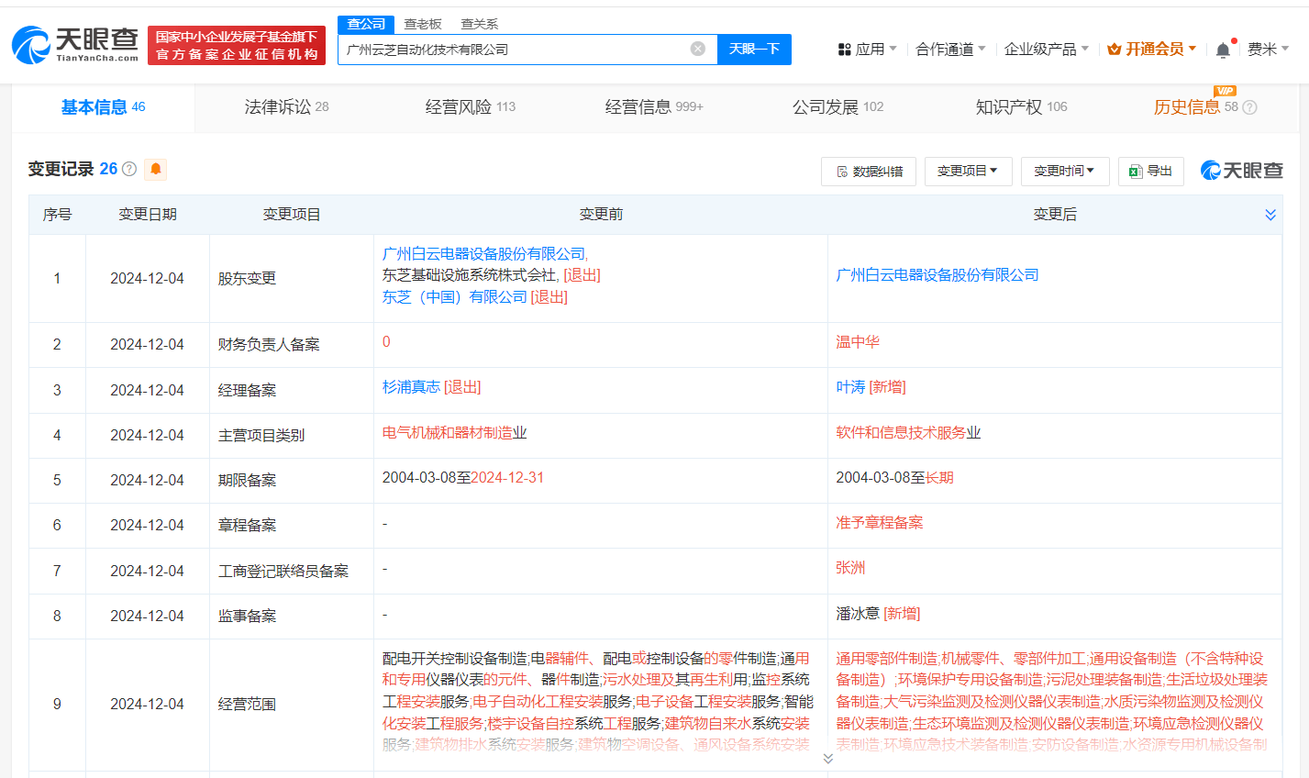Image resolution: width=1309 pixels, height=778 pixels.
Task: Switch to 知识产权 tab
Action: click(1021, 107)
